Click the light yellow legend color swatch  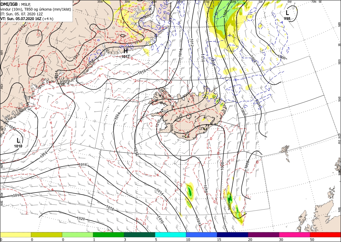click(15, 234)
